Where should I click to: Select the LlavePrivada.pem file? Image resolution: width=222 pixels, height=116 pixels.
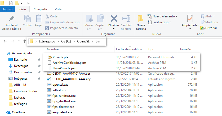65,68
